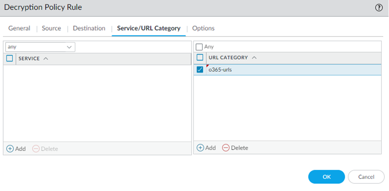Cancel the decryption policy rule dialog
389x191 pixels.
tap(366, 177)
